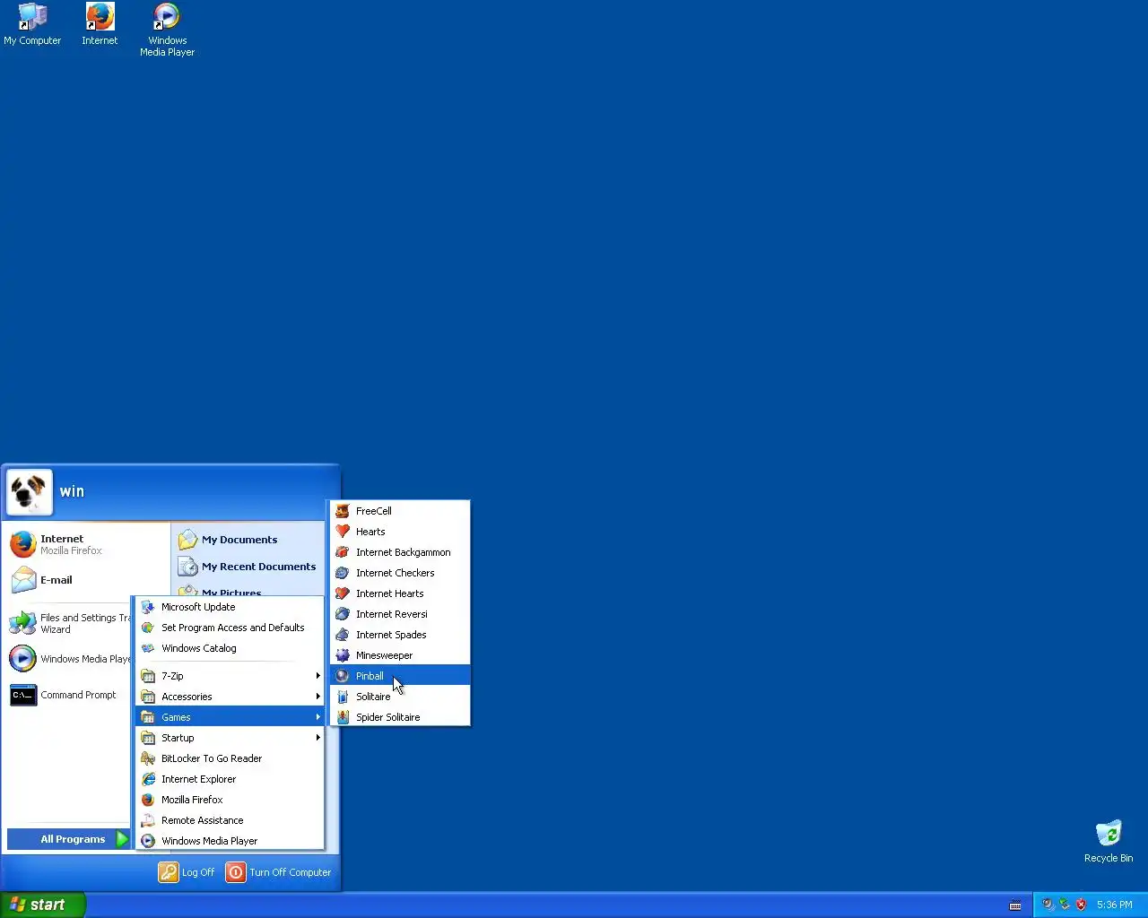Screen dimensions: 1148x918
Task: Expand the 7-Zip submenu arrow
Action: 317,676
